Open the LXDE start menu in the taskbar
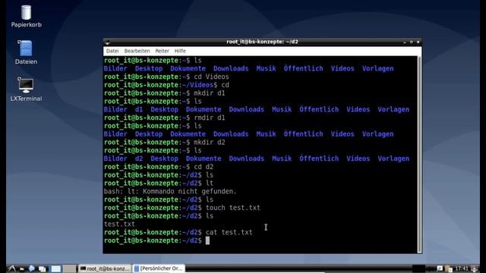The image size is (486, 273). 11,268
